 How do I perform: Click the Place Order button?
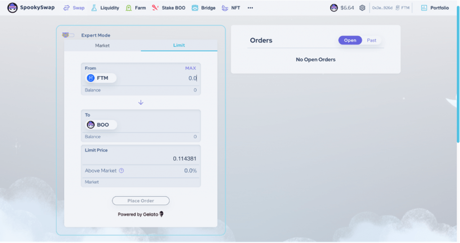click(141, 201)
